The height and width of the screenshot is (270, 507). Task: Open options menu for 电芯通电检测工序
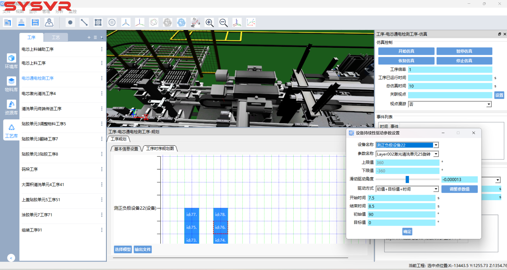click(x=102, y=78)
